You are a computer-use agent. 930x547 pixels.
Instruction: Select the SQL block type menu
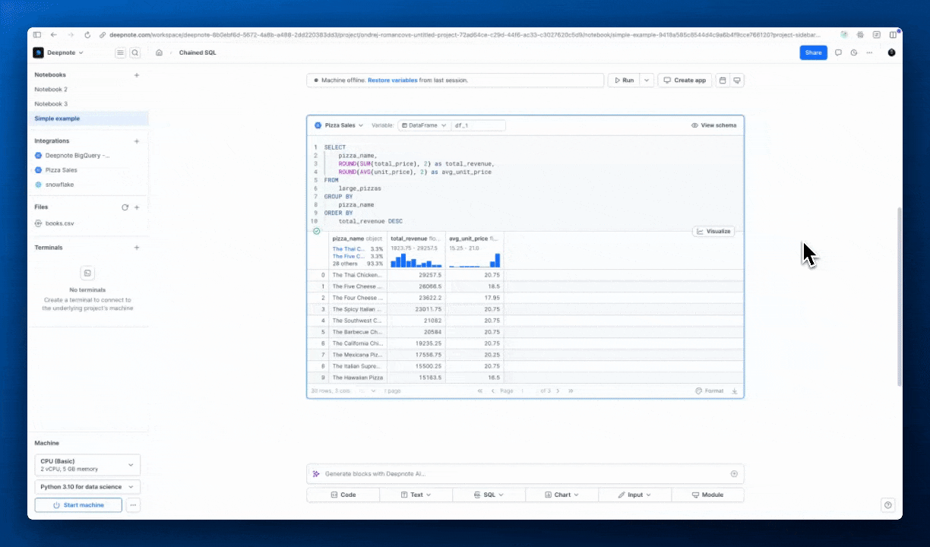click(x=489, y=495)
